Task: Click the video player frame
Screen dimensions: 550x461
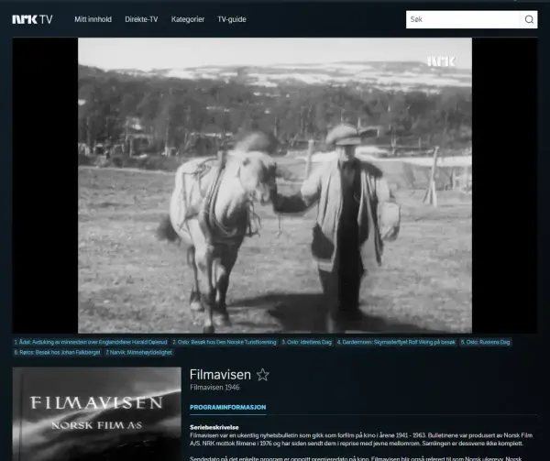Action: [275, 185]
